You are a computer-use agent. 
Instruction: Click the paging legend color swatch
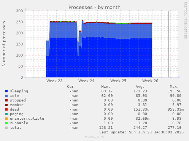pos(6,114)
